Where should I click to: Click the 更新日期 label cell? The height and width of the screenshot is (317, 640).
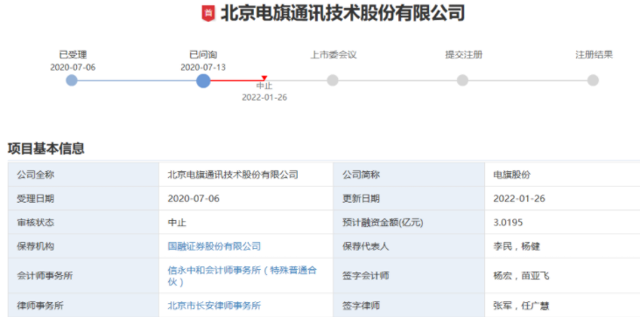[x=409, y=198]
